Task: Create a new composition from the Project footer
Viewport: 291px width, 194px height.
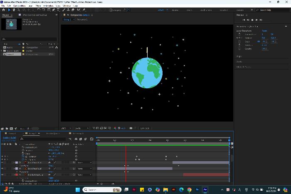Action: (11, 128)
